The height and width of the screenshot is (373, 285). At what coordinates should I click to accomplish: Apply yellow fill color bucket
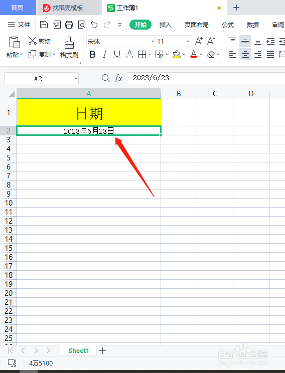[177, 55]
